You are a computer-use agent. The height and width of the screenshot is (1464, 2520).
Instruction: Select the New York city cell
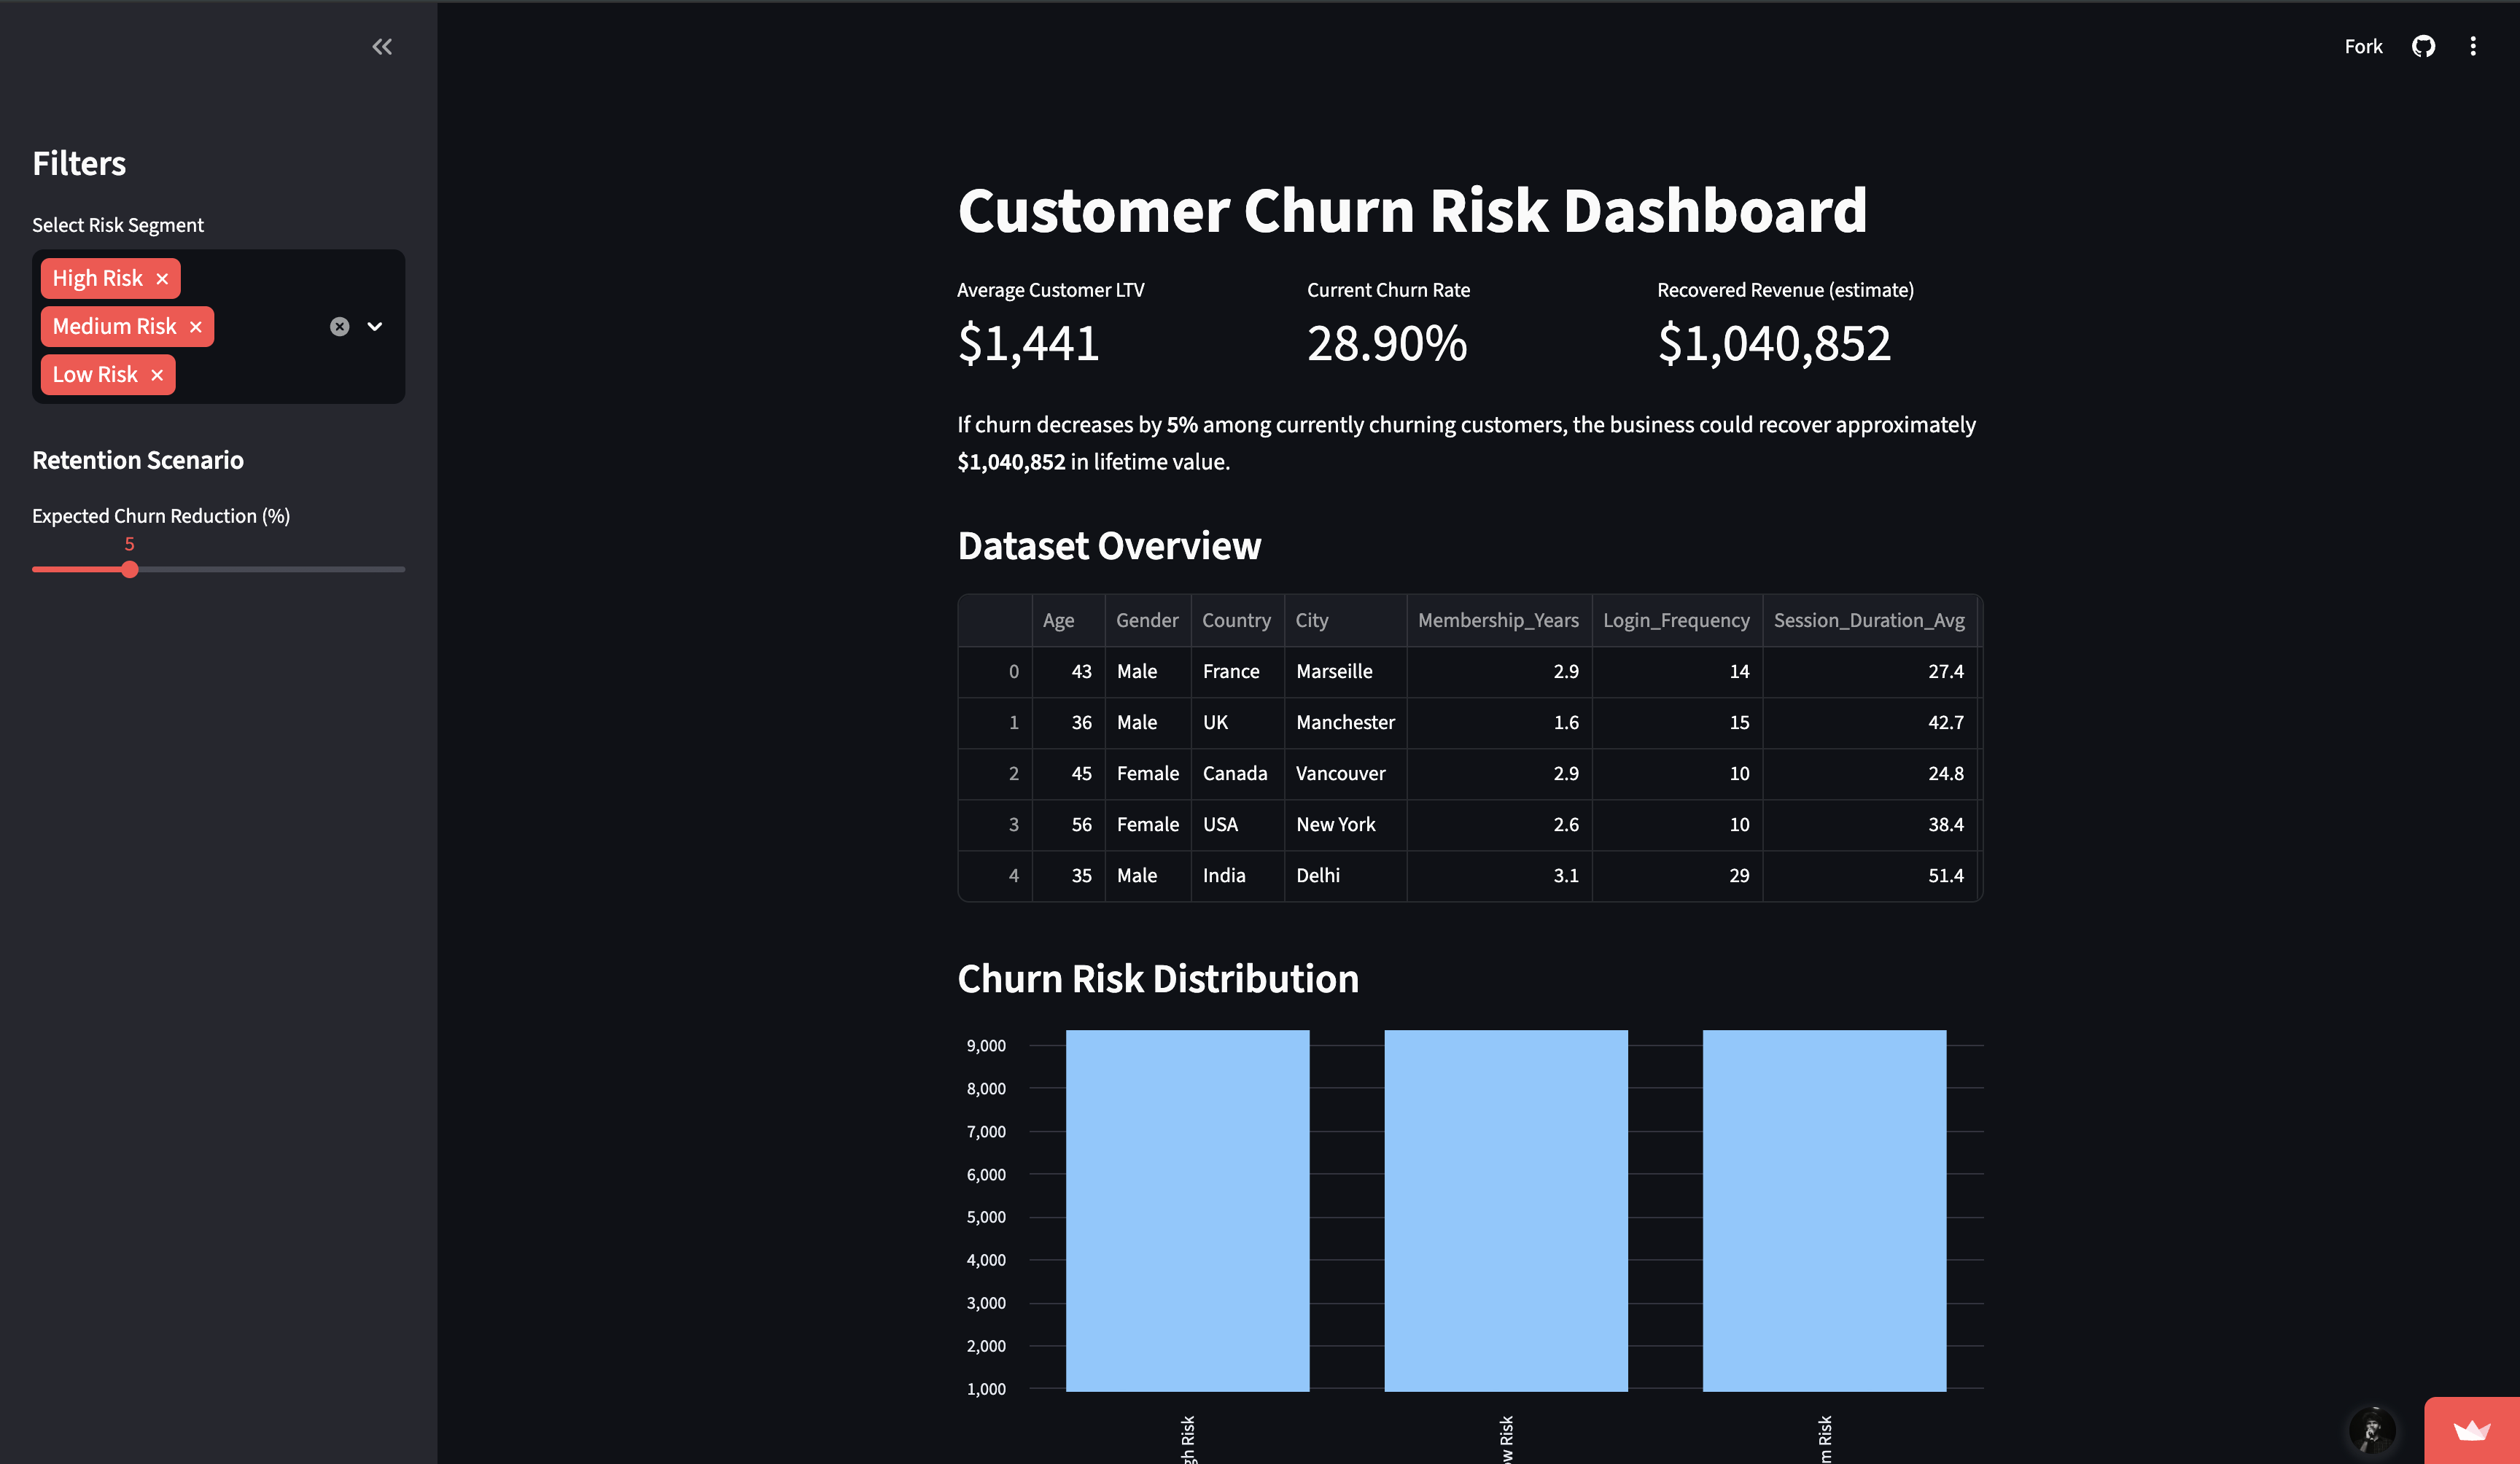[1345, 825]
